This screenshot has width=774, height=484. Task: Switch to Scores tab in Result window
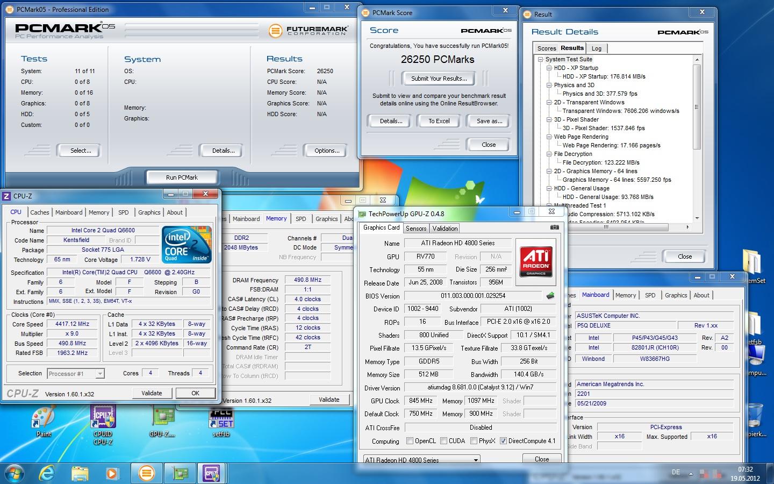tap(547, 48)
